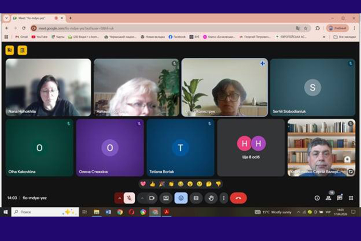Viewport: 361px width, 241px height.
Task: Expand audio settings arrow beside microphone
Action: pos(119,198)
